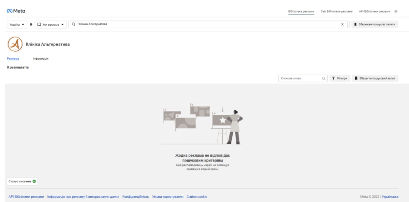
Task: Click the keyword search magnifier icon
Action: pyautogui.click(x=324, y=78)
